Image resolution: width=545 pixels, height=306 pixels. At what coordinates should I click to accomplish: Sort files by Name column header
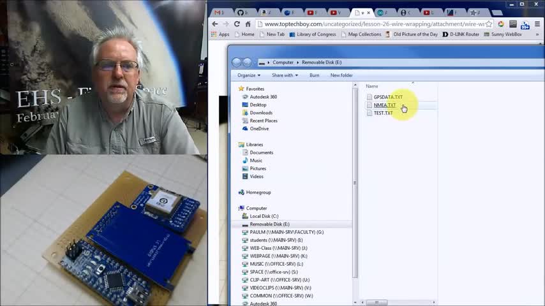371,86
